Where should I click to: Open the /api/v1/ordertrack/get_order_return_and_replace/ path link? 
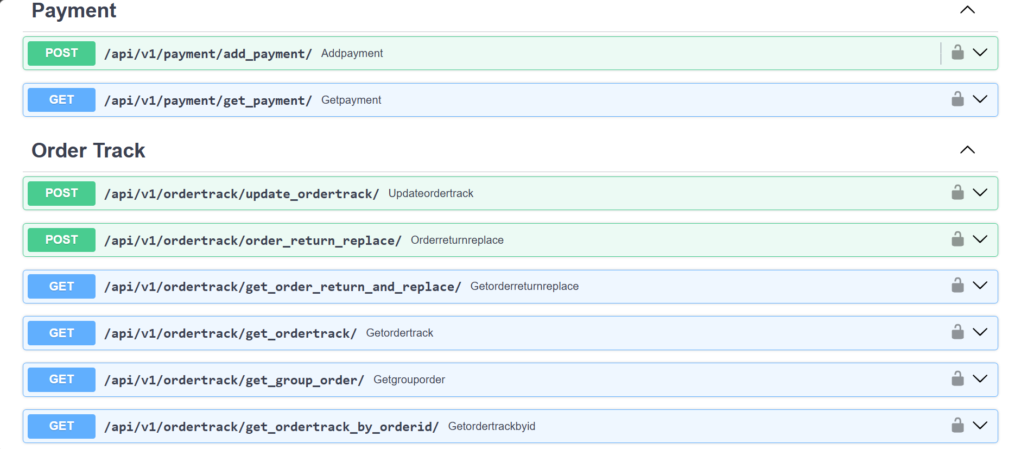point(282,287)
